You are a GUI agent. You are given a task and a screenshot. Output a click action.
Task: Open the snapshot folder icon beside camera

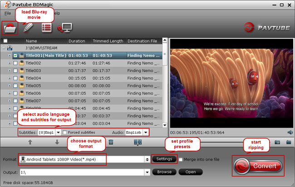289,142
